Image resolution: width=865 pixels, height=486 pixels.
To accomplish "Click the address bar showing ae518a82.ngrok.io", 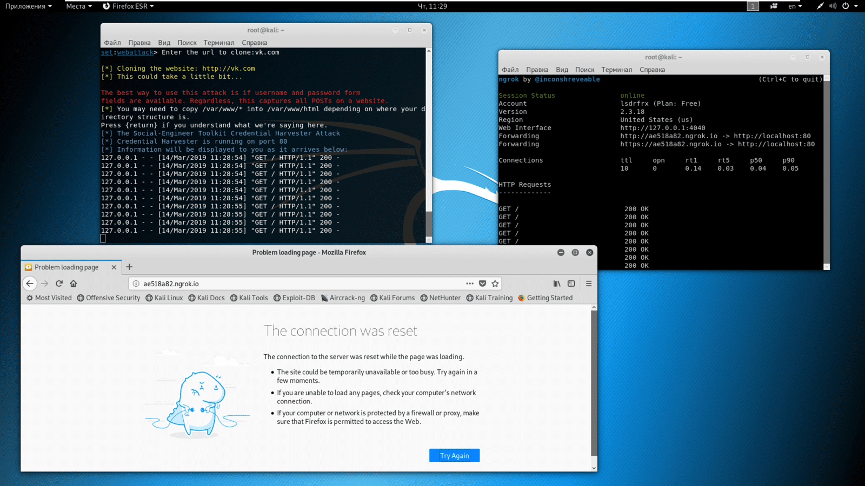I will point(297,283).
